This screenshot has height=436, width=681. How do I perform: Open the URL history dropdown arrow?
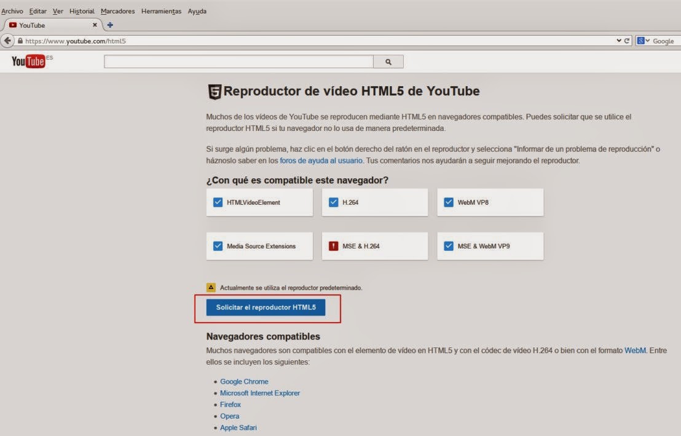coord(618,41)
